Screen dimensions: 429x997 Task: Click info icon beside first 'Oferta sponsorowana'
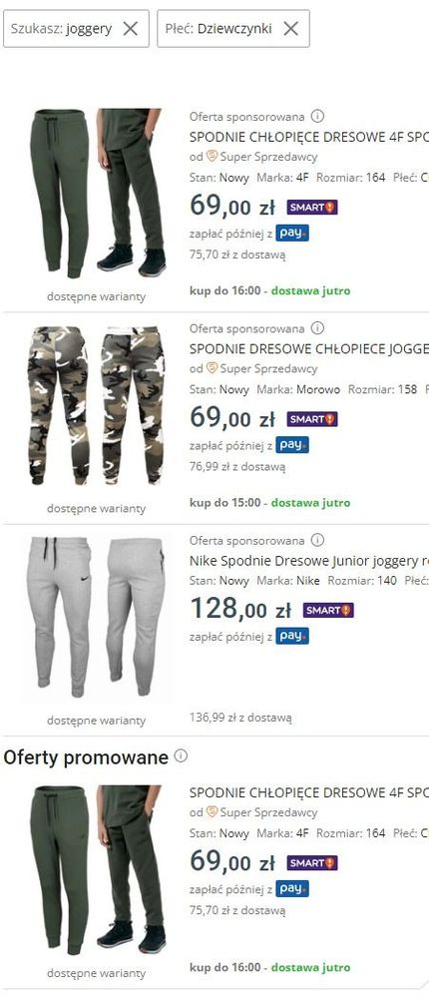pos(317,117)
